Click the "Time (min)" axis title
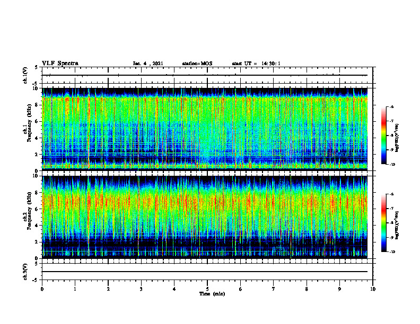The height and width of the screenshot is (324, 420). tap(212, 294)
